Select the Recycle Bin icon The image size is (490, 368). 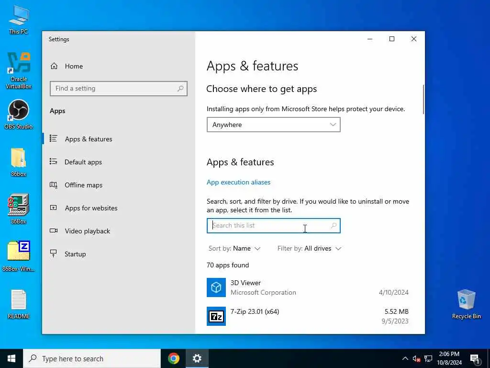[466, 304]
